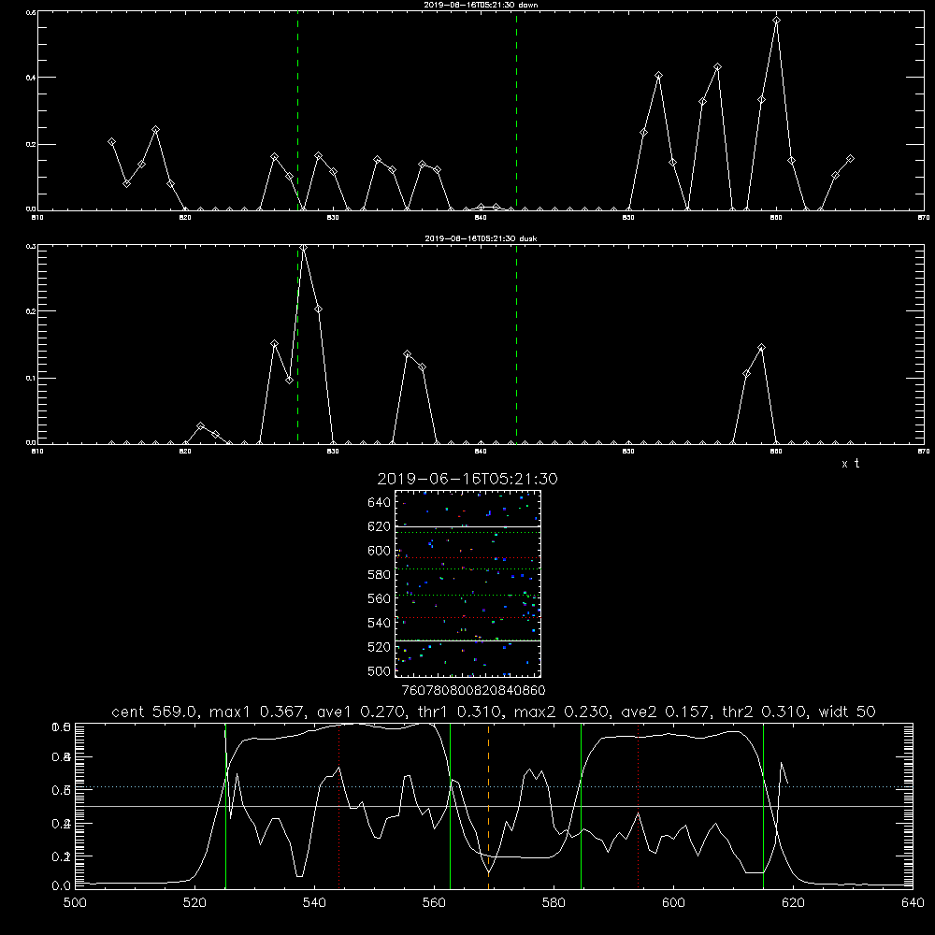
Task: Click the dawn plot title '2019-06-16T05:21:30 dawn'
Action: (481, 5)
